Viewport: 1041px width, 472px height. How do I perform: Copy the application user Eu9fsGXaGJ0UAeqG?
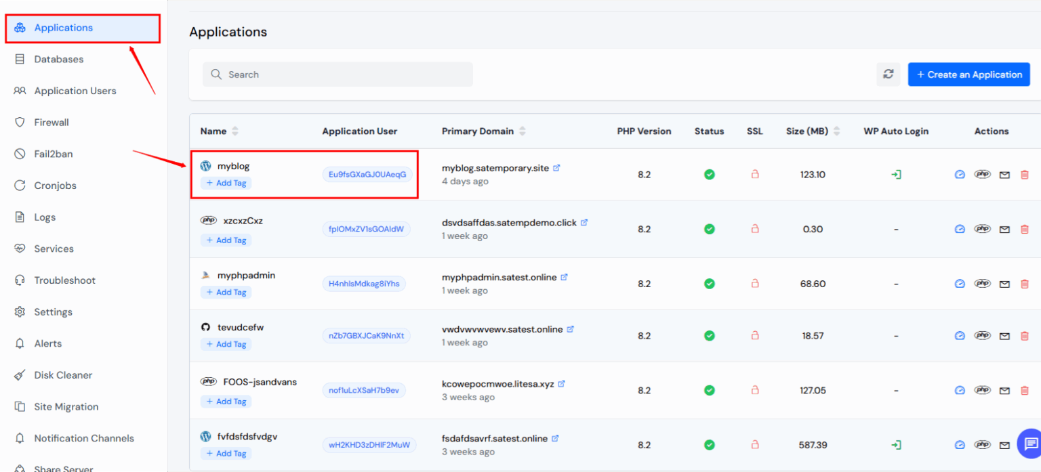tap(368, 174)
